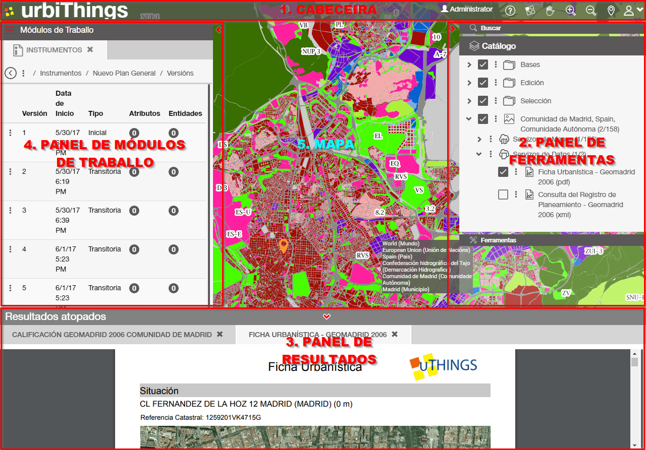Collapse the right tools panel red arrow
The height and width of the screenshot is (450, 646).
[x=452, y=29]
